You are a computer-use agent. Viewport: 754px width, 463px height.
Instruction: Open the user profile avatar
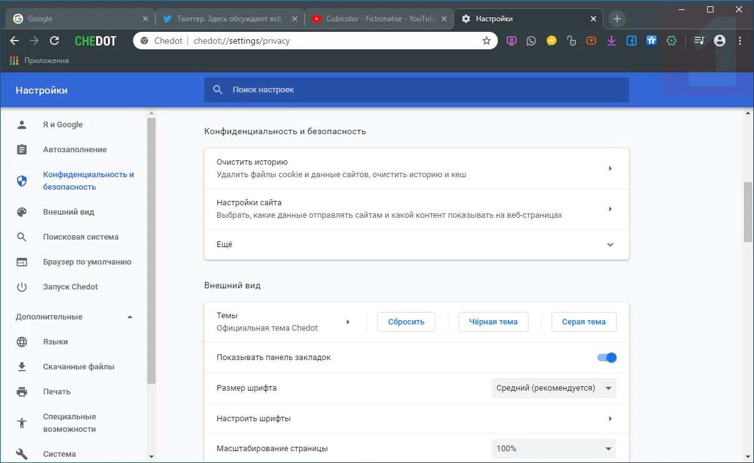click(720, 41)
